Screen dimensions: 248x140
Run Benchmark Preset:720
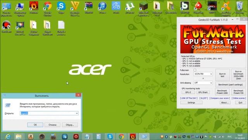pyautogui.click(x=238, y=92)
